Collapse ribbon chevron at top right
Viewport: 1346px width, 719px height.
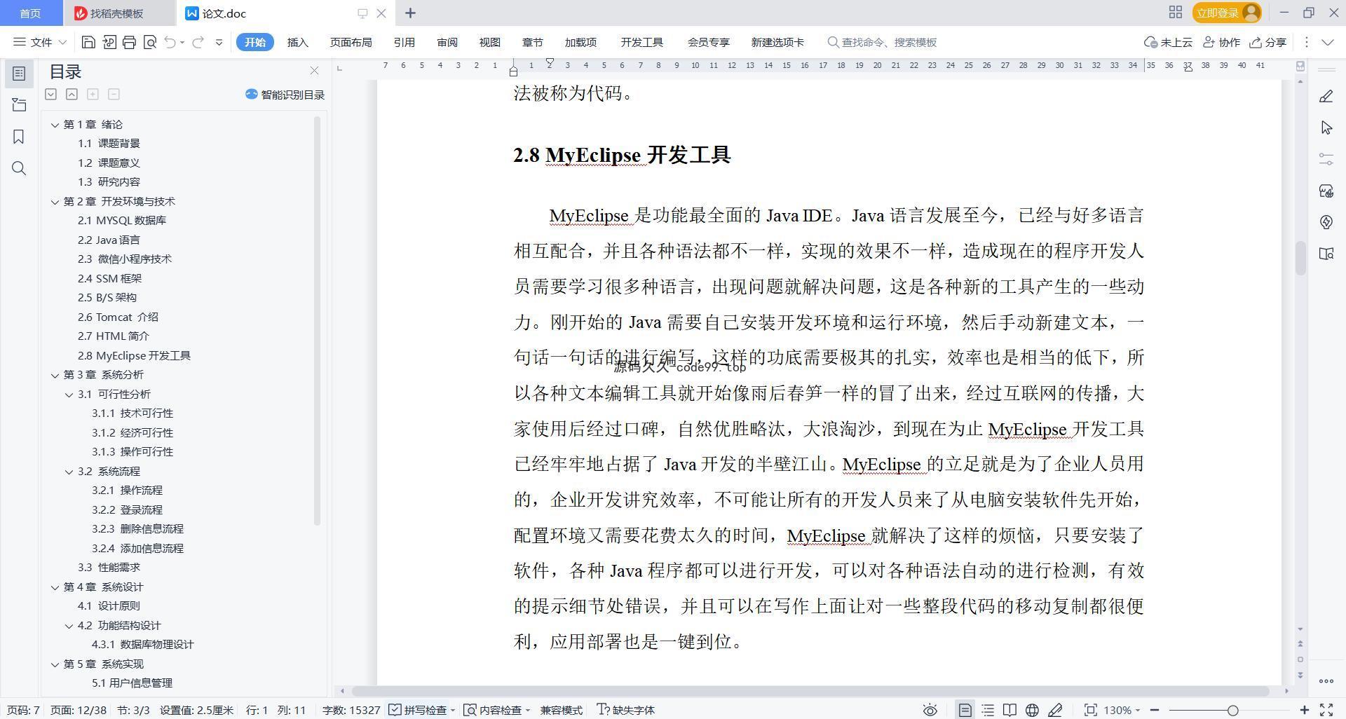1327,42
